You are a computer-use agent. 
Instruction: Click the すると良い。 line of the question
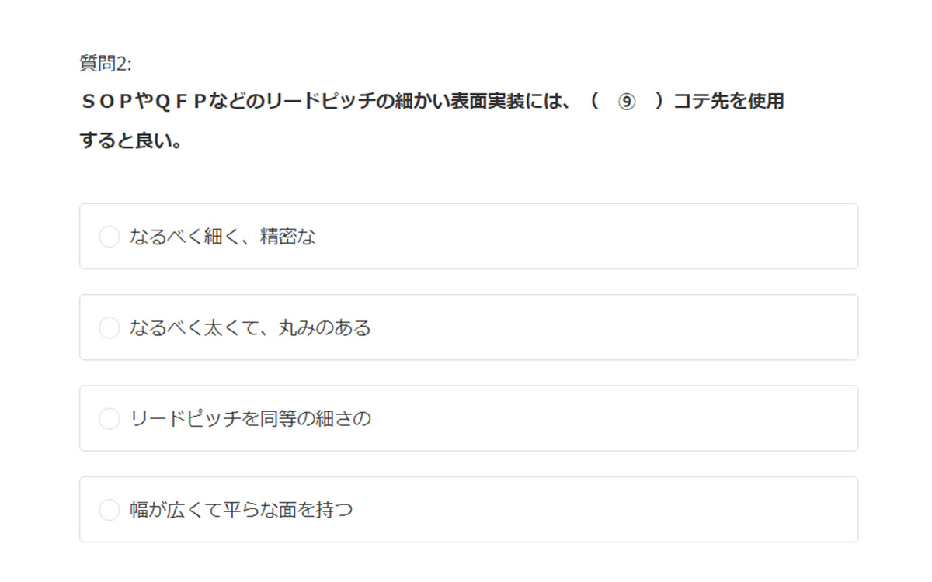coord(130,141)
